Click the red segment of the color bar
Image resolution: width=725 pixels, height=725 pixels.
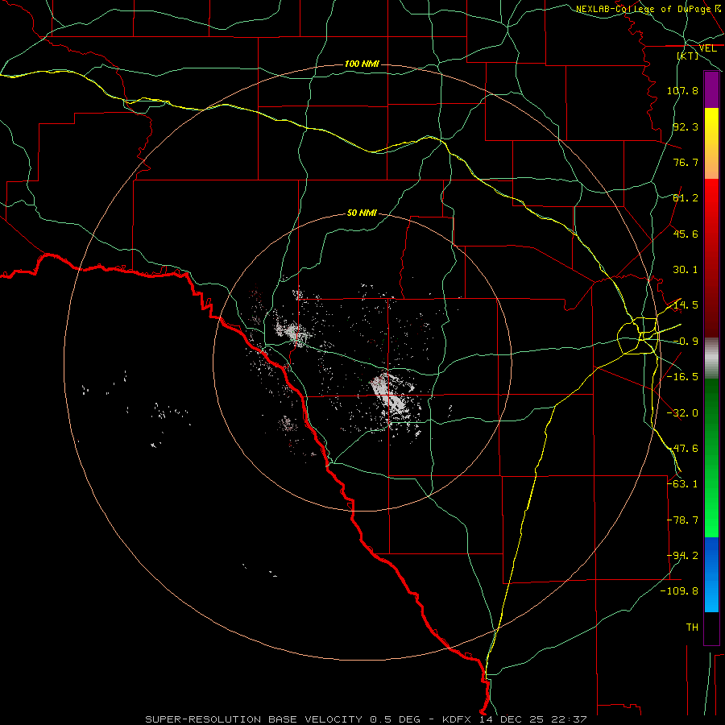711,258
